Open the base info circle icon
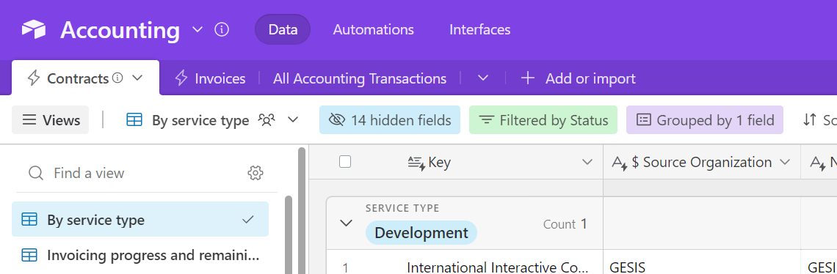This screenshot has width=837, height=274. pyautogui.click(x=222, y=29)
